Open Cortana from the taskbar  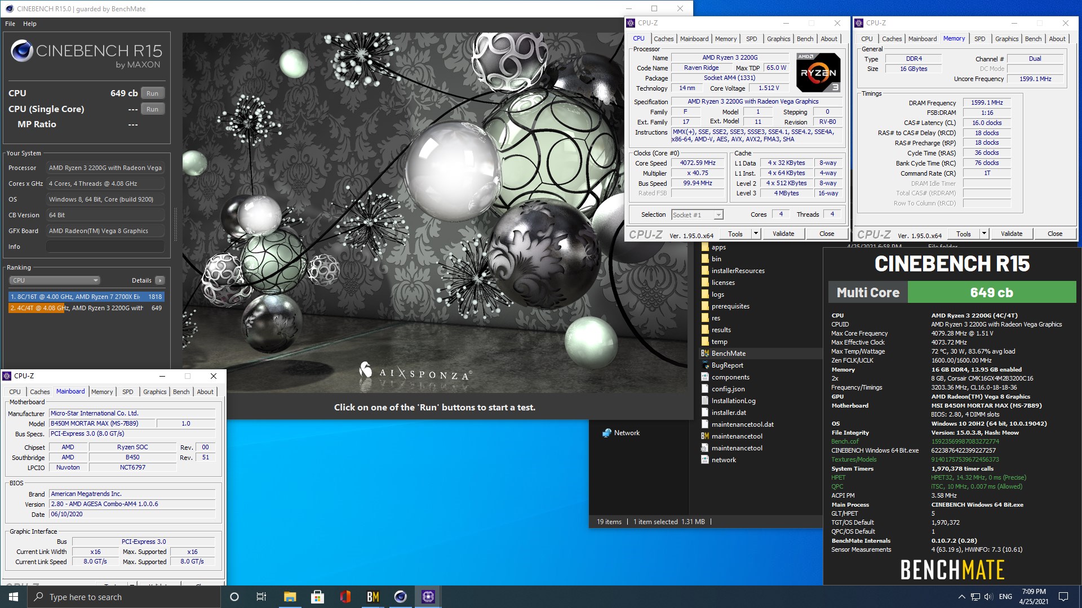pyautogui.click(x=234, y=597)
